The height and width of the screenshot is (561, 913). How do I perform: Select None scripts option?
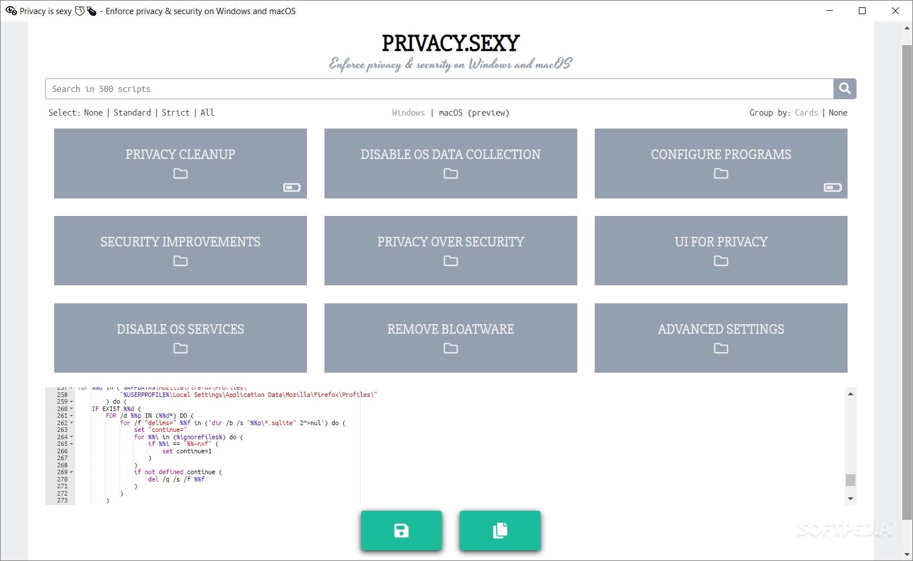pos(93,113)
